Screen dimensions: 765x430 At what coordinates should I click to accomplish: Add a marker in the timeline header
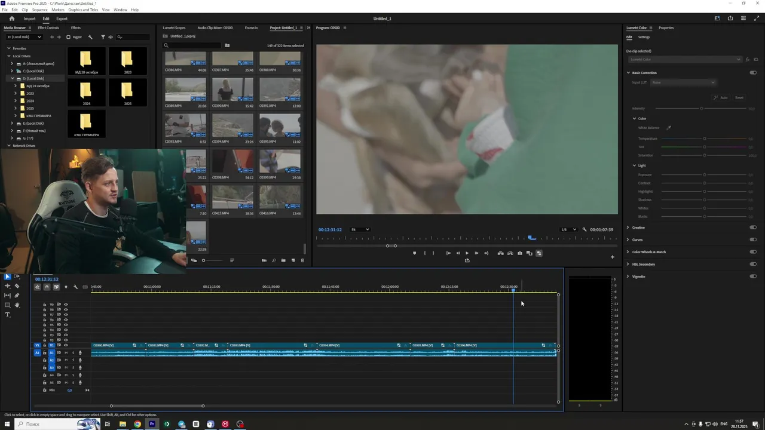(x=66, y=287)
